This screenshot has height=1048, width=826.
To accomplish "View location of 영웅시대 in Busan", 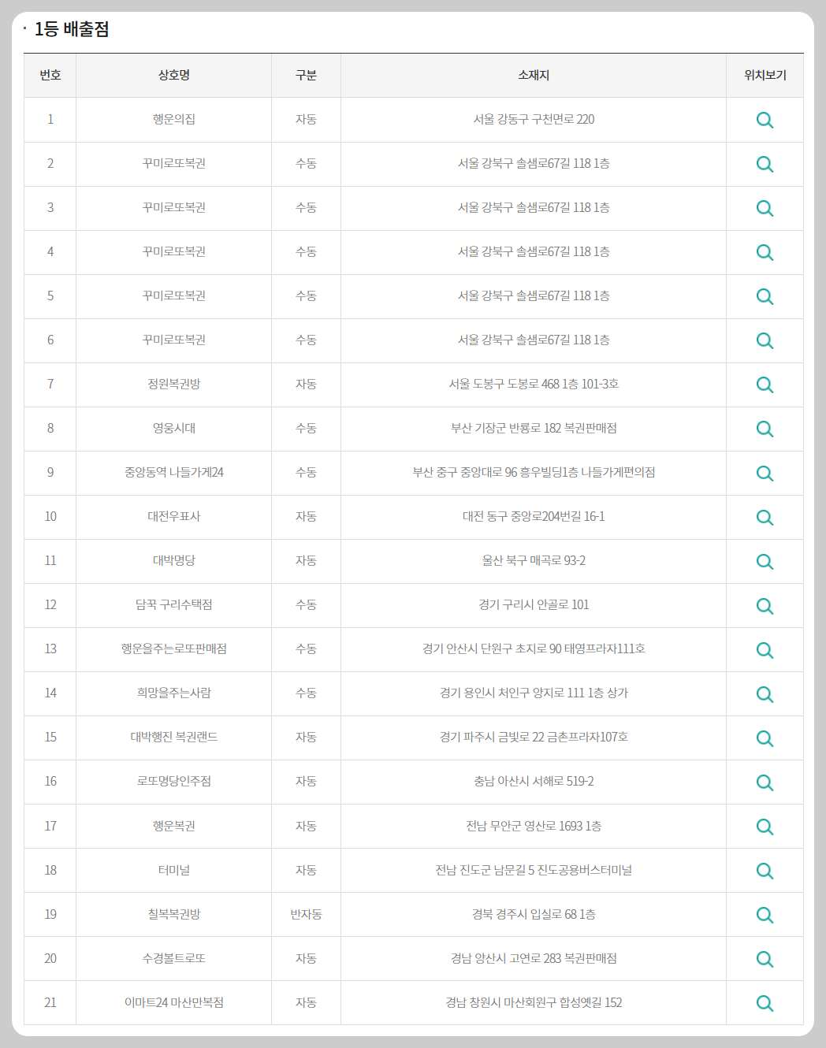I will tap(764, 429).
